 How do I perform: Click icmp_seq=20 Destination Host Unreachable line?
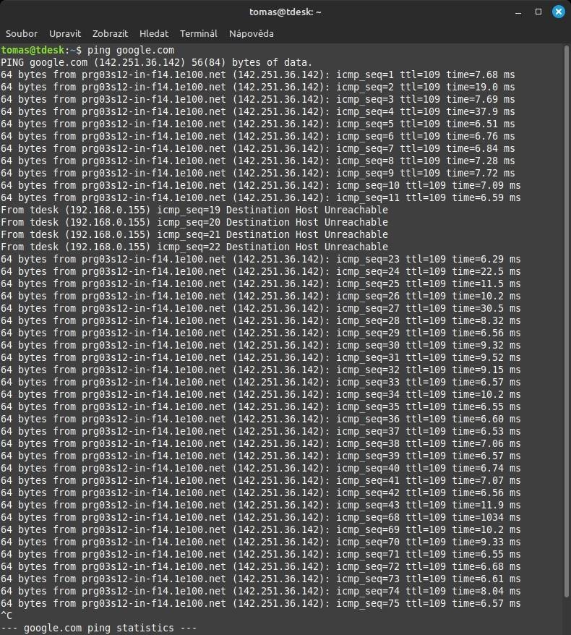[x=194, y=222]
